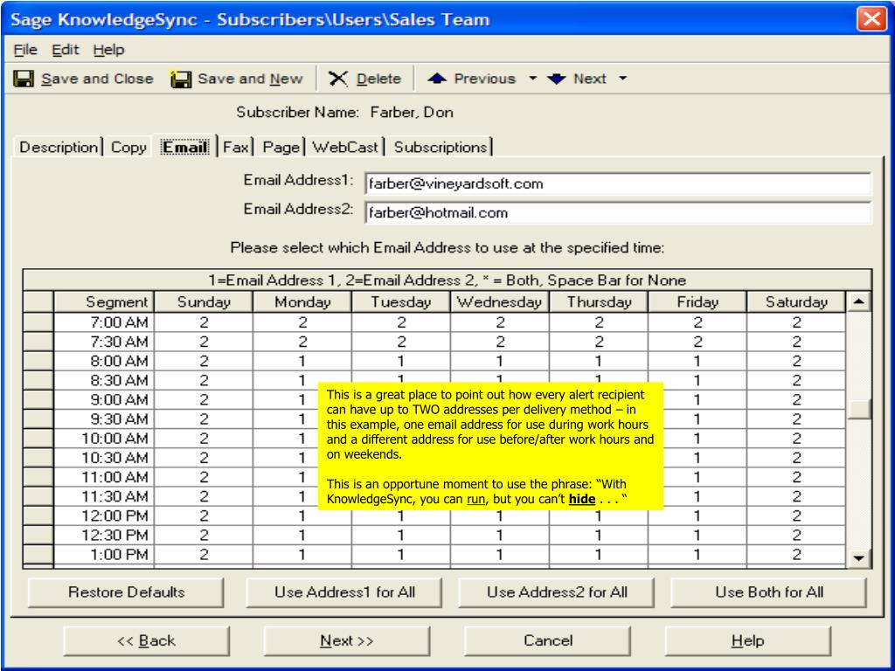The image size is (895, 671).
Task: Click Use Address1 for All button
Action: [x=344, y=592]
